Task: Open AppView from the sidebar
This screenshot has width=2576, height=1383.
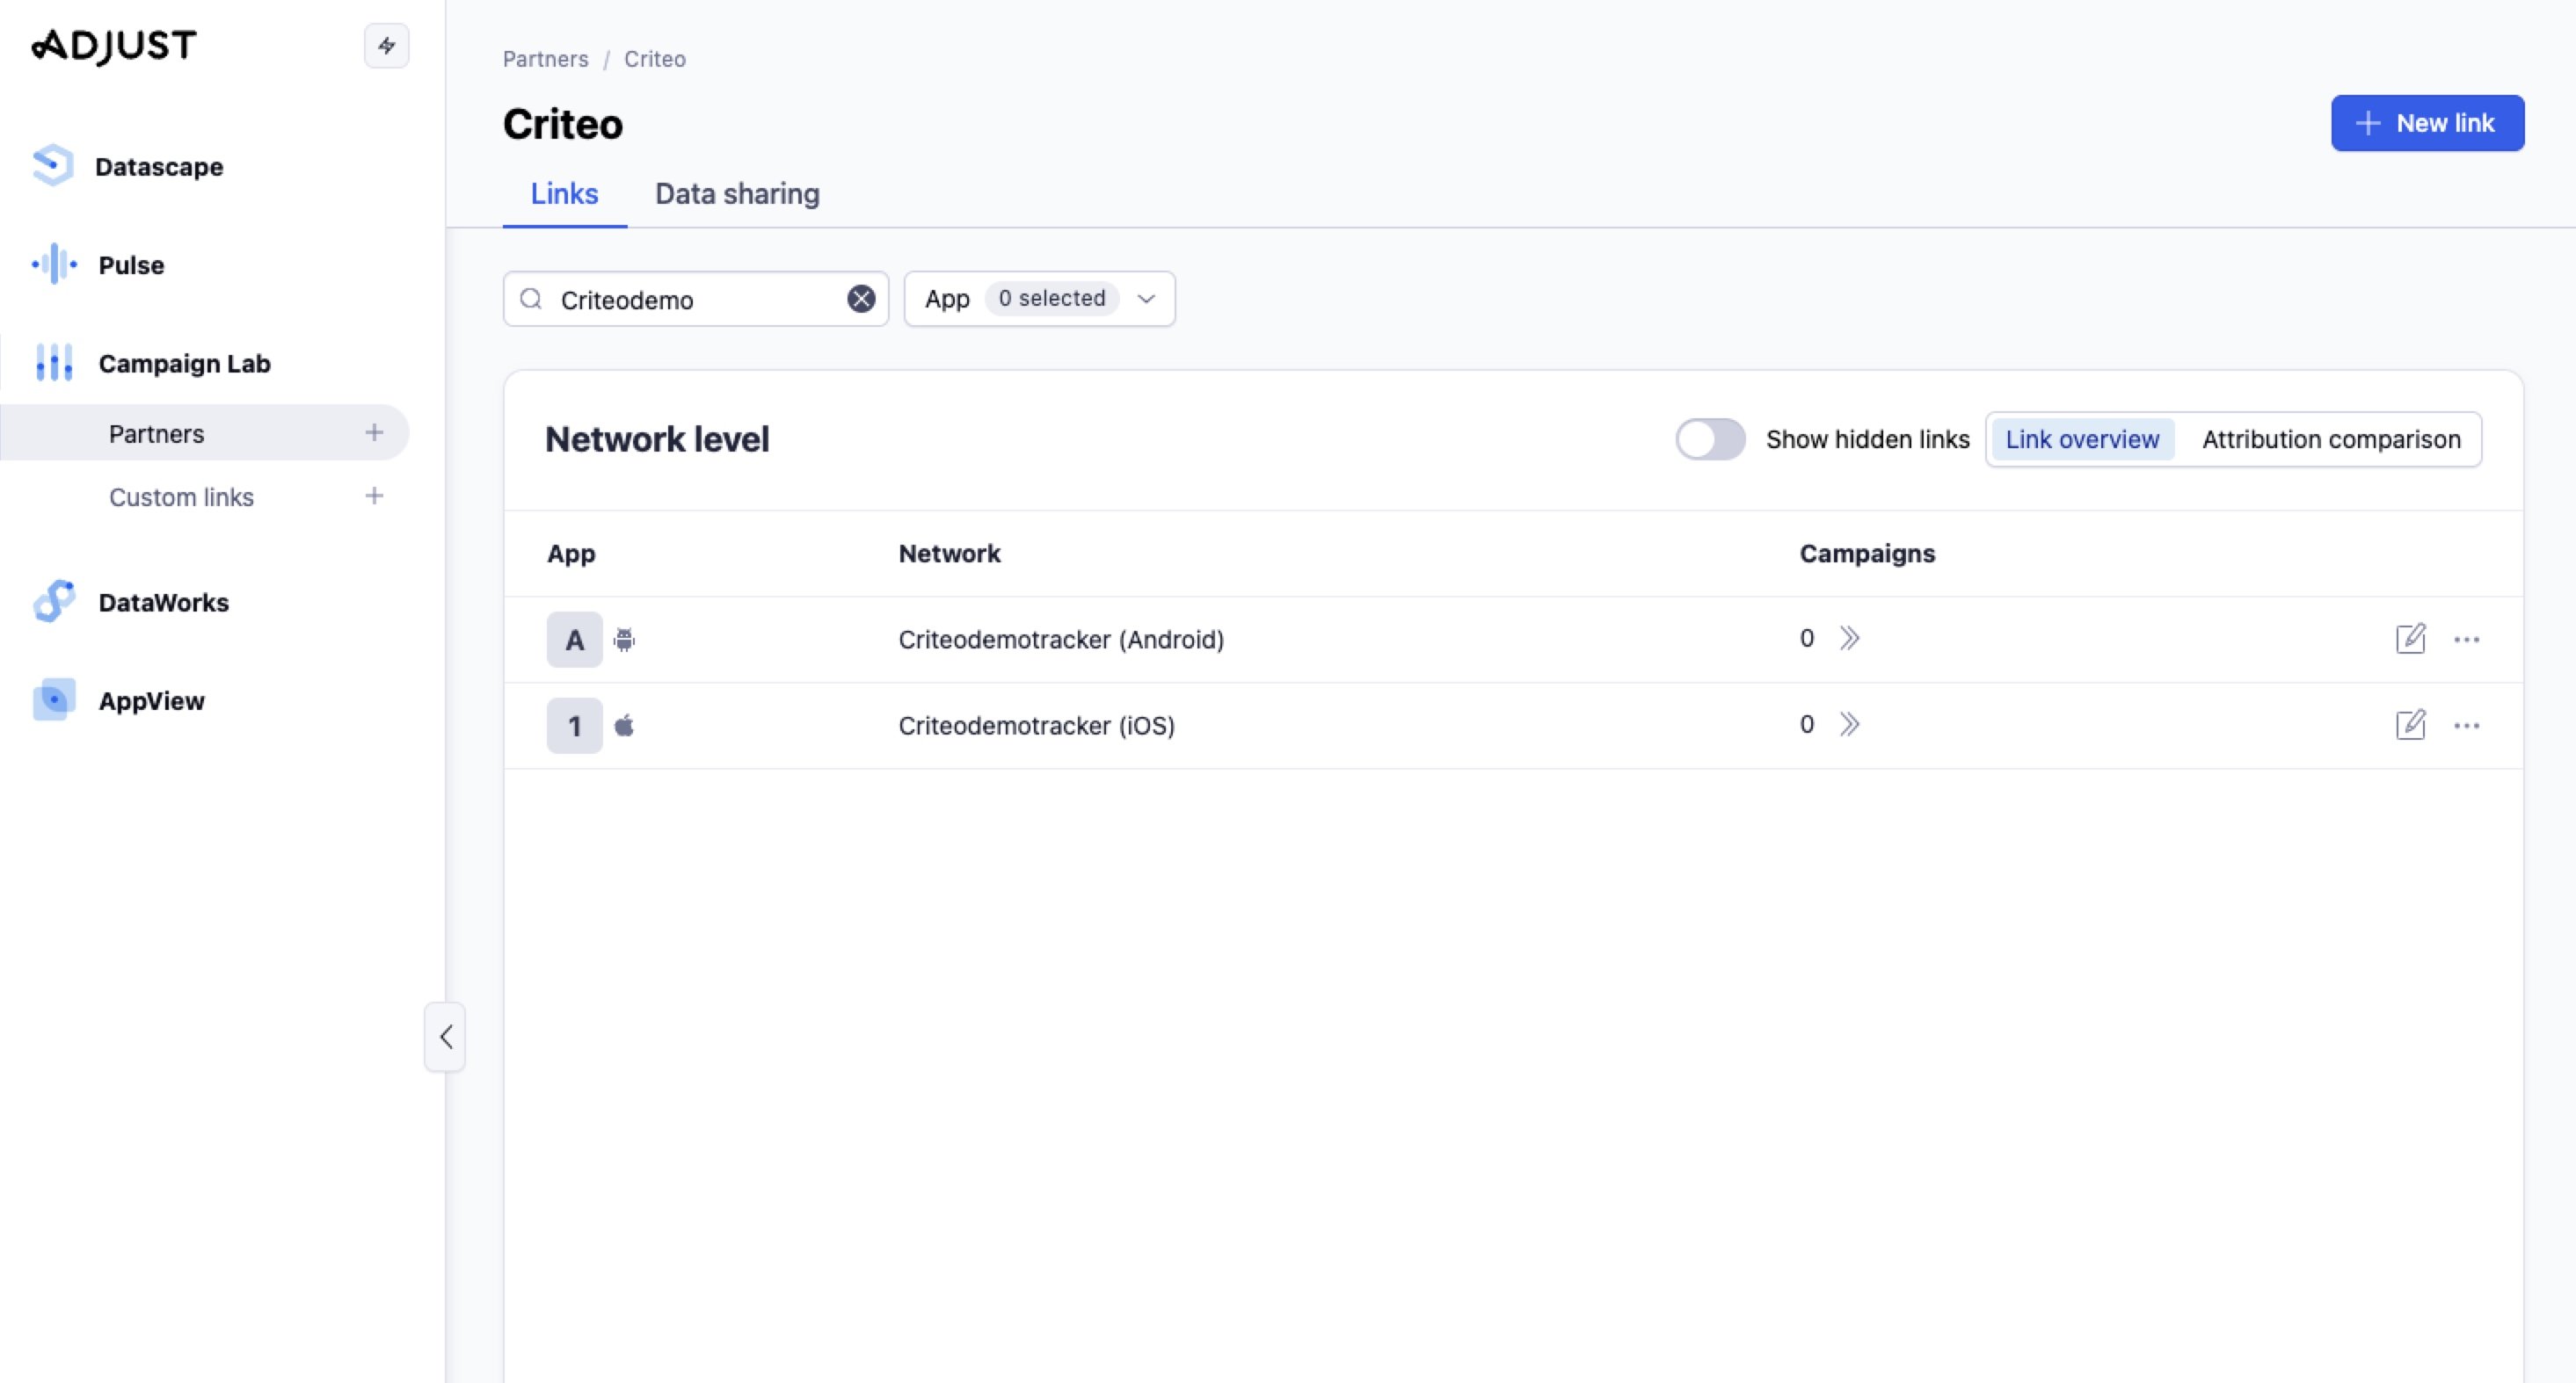Action: click(x=151, y=700)
